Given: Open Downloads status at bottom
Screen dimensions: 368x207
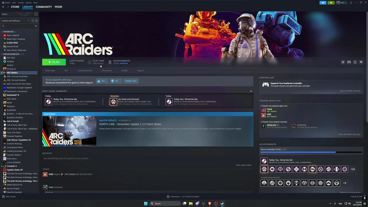Looking at the screenshot, I should [x=183, y=197].
